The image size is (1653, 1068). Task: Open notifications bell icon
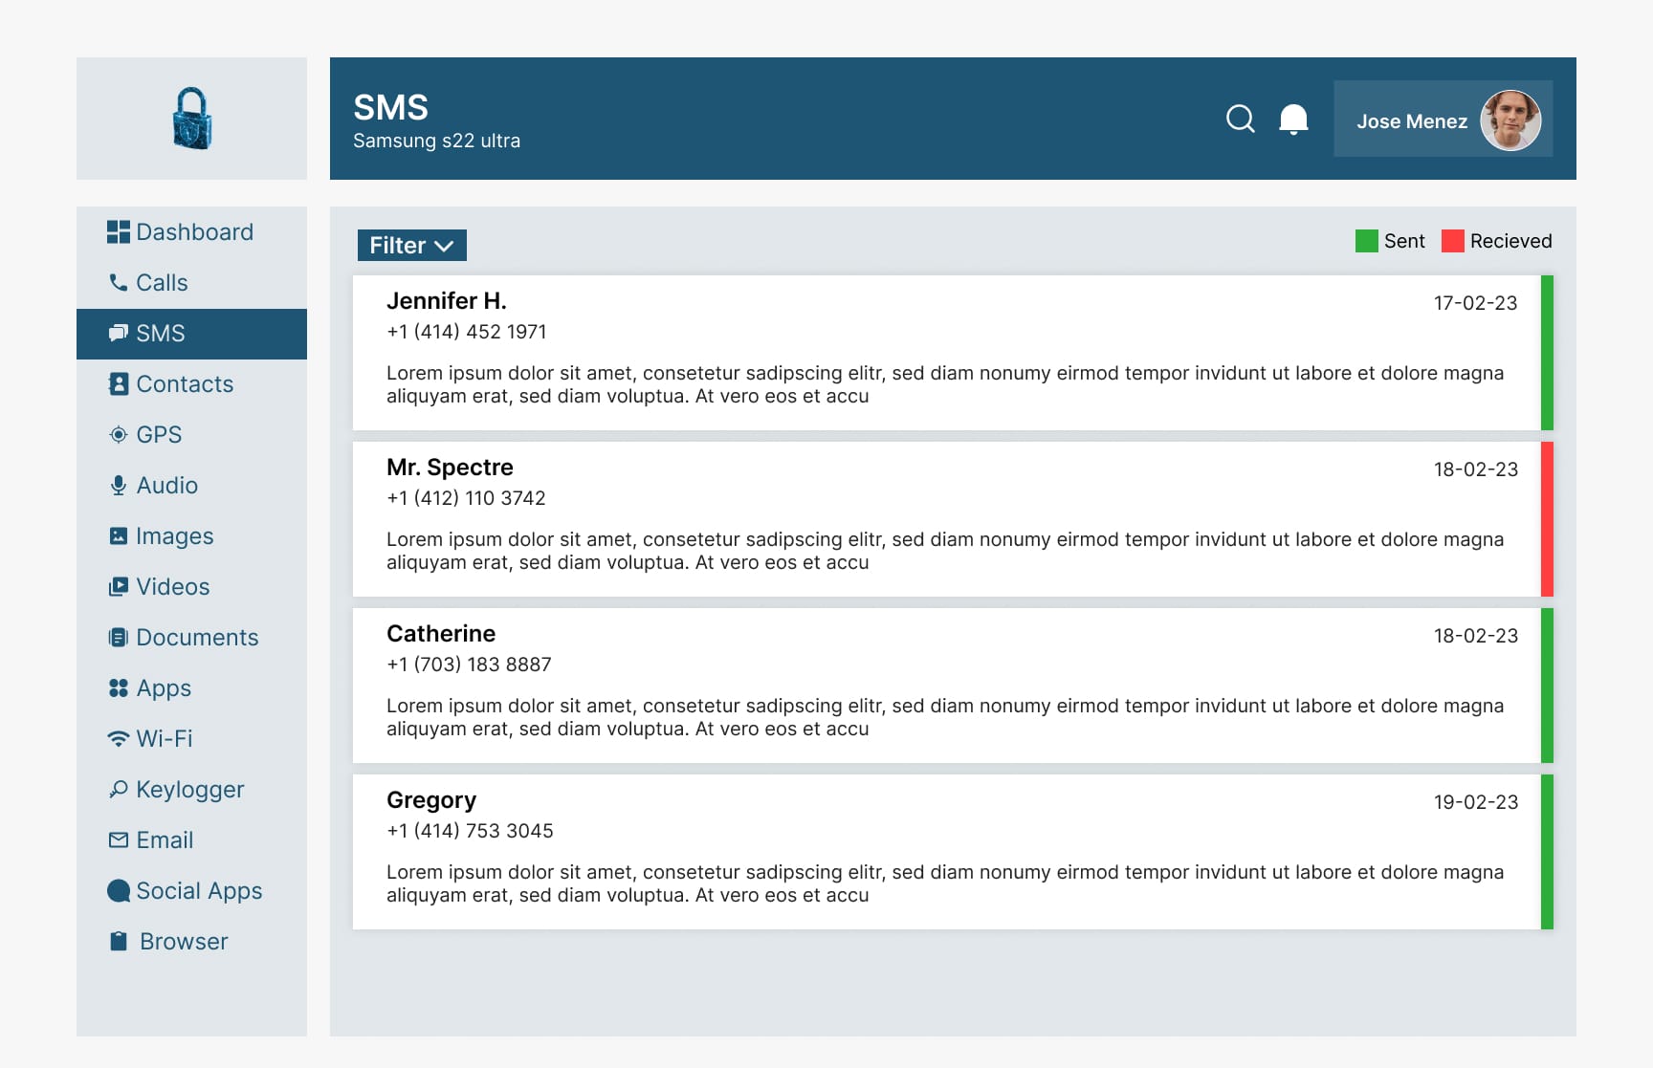(1293, 119)
